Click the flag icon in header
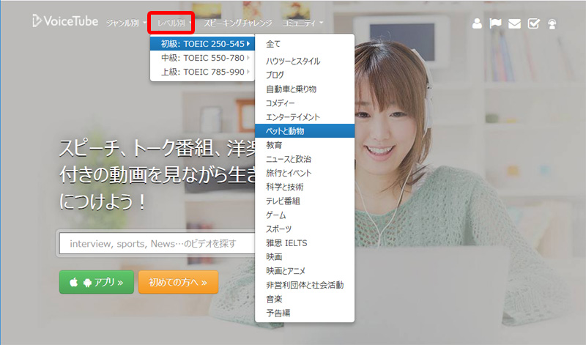Screen dimensions: 586x345 coord(496,23)
